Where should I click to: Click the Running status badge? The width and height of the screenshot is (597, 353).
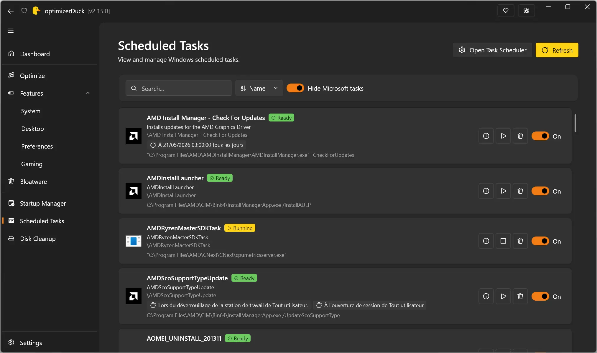[240, 228]
